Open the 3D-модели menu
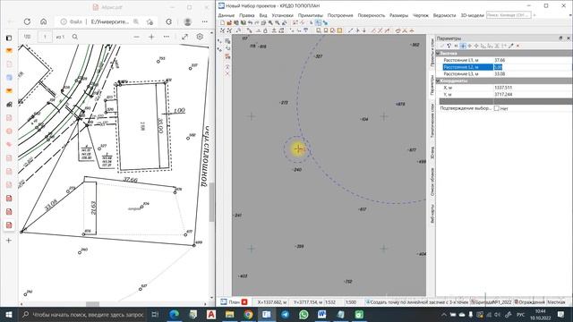This screenshot has width=573, height=322. coord(472,15)
